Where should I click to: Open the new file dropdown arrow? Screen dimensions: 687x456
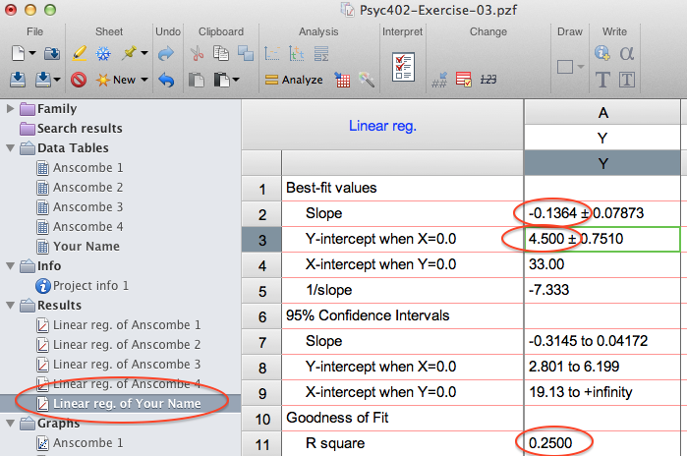(32, 53)
